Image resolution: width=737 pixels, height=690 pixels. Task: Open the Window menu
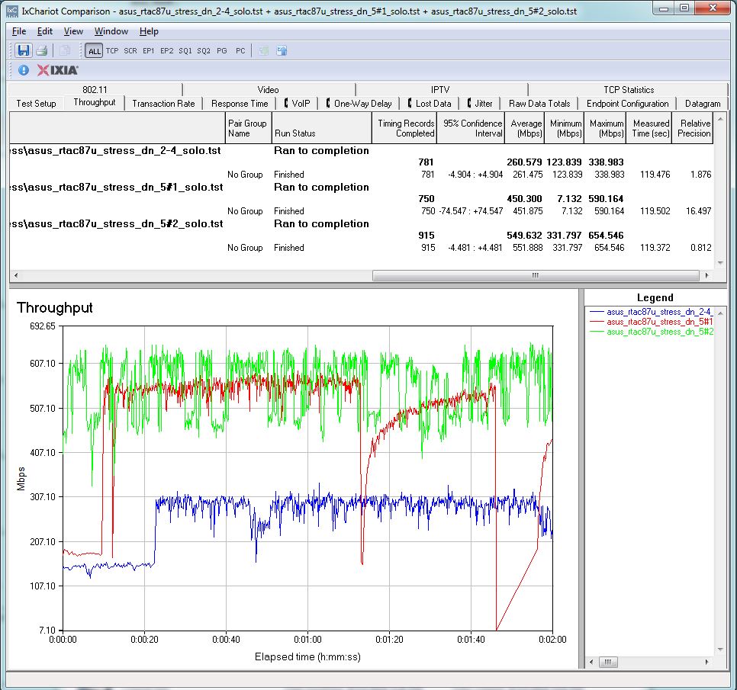point(111,31)
